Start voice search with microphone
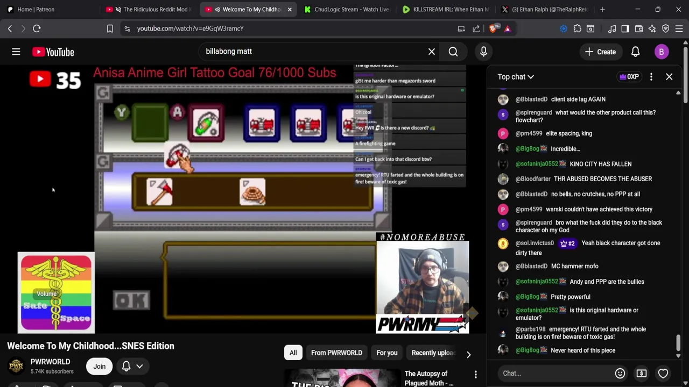Viewport: 689px width, 387px height. 483,52
